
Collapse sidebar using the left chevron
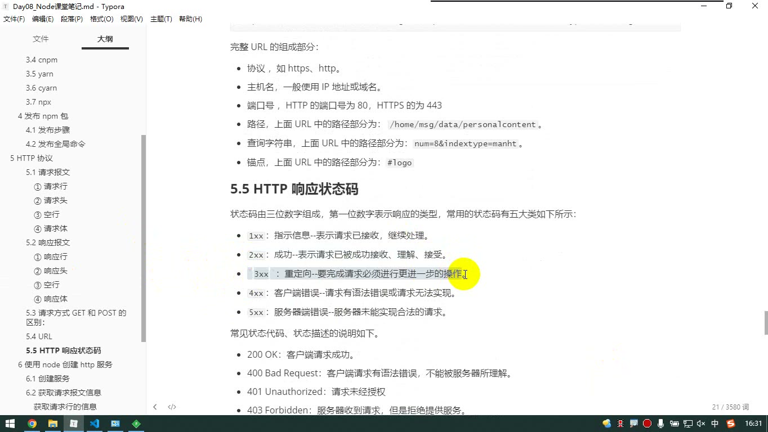click(x=155, y=407)
